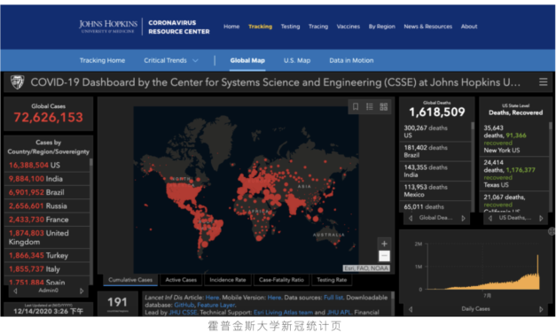Show previous US Deaths panel page
The image size is (556, 333).
click(490, 218)
